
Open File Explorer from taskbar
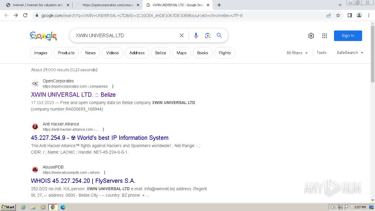[33, 207]
